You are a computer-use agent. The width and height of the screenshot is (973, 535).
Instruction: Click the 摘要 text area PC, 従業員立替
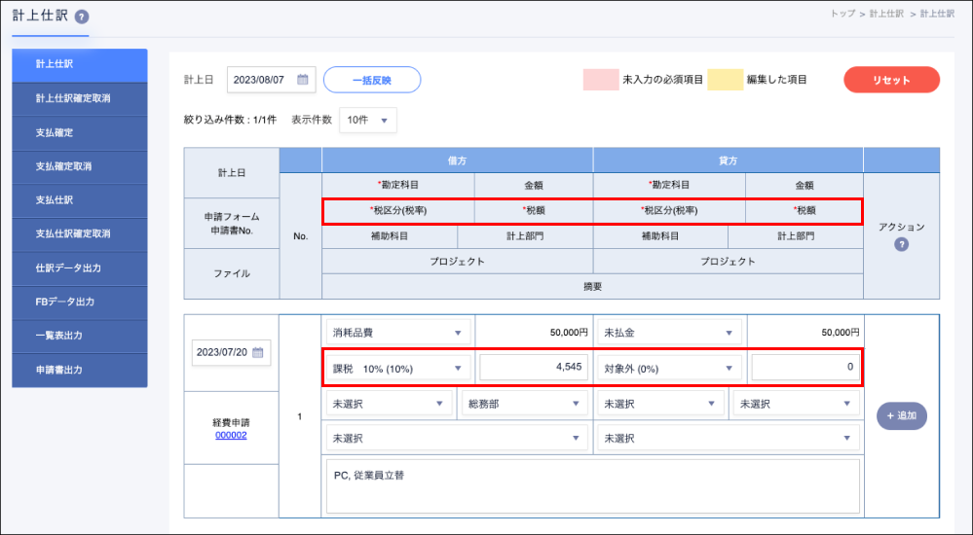(592, 486)
